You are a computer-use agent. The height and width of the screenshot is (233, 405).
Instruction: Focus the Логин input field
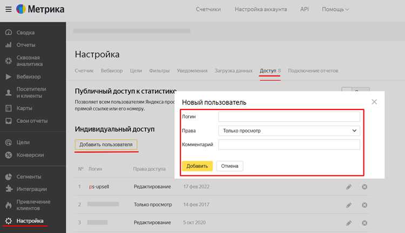289,116
